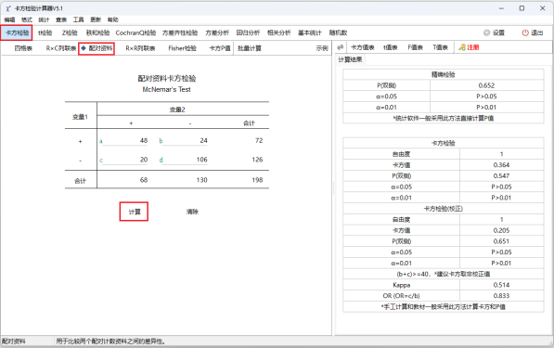Image resolution: width=554 pixels, height=348 pixels.
Task: Click the chi-square value 0.364
Action: click(501, 165)
